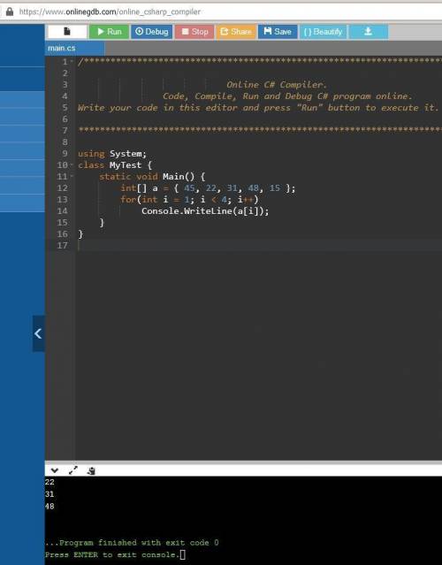Click the lock icon in address bar
This screenshot has height=565, width=442.
pyautogui.click(x=10, y=11)
